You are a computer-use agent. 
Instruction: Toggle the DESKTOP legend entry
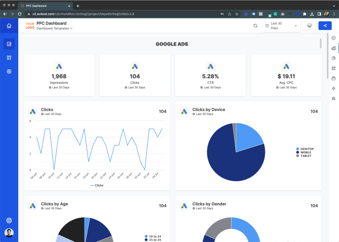coord(305,149)
